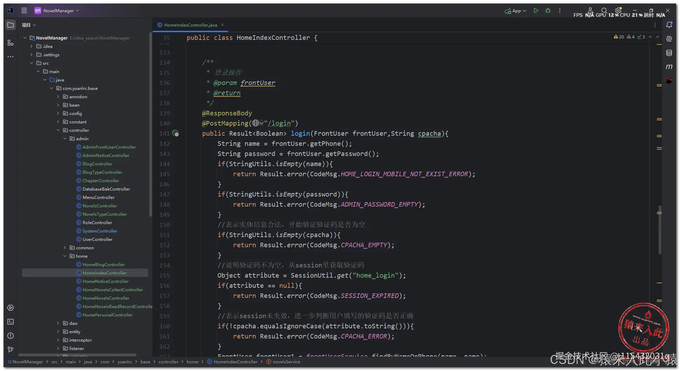Viewport: 680px width, 371px height.
Task: Open the Problems tool window
Action: (x=11, y=336)
